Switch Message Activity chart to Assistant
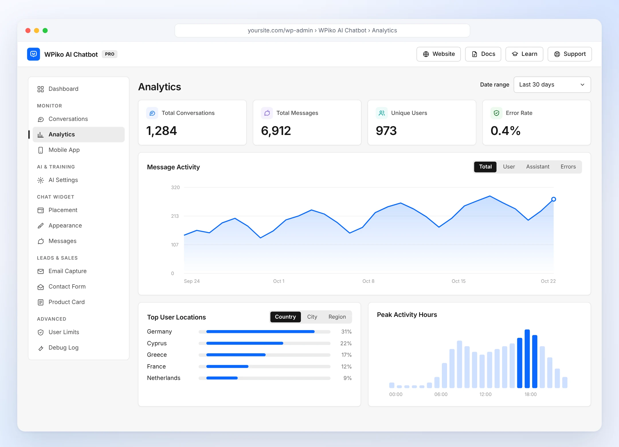 (538, 167)
